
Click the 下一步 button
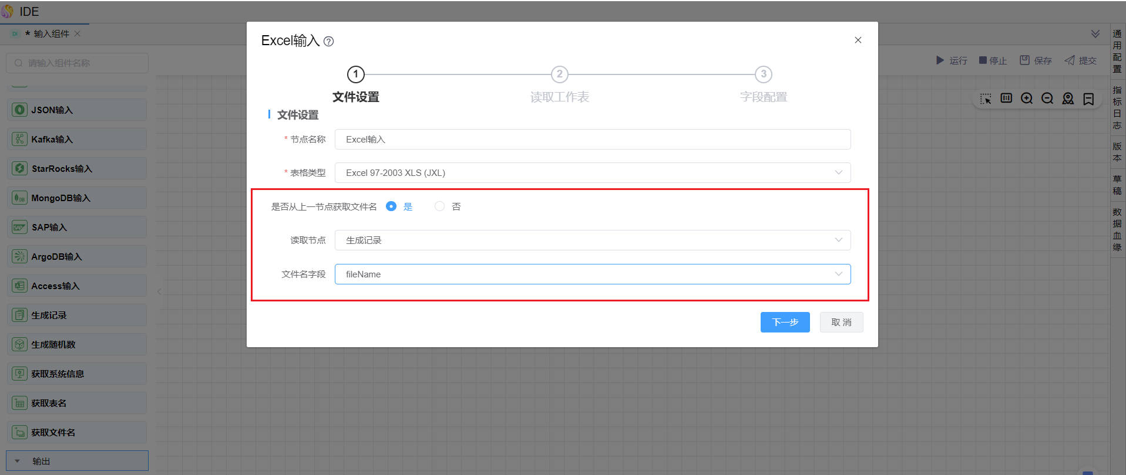pyautogui.click(x=785, y=323)
